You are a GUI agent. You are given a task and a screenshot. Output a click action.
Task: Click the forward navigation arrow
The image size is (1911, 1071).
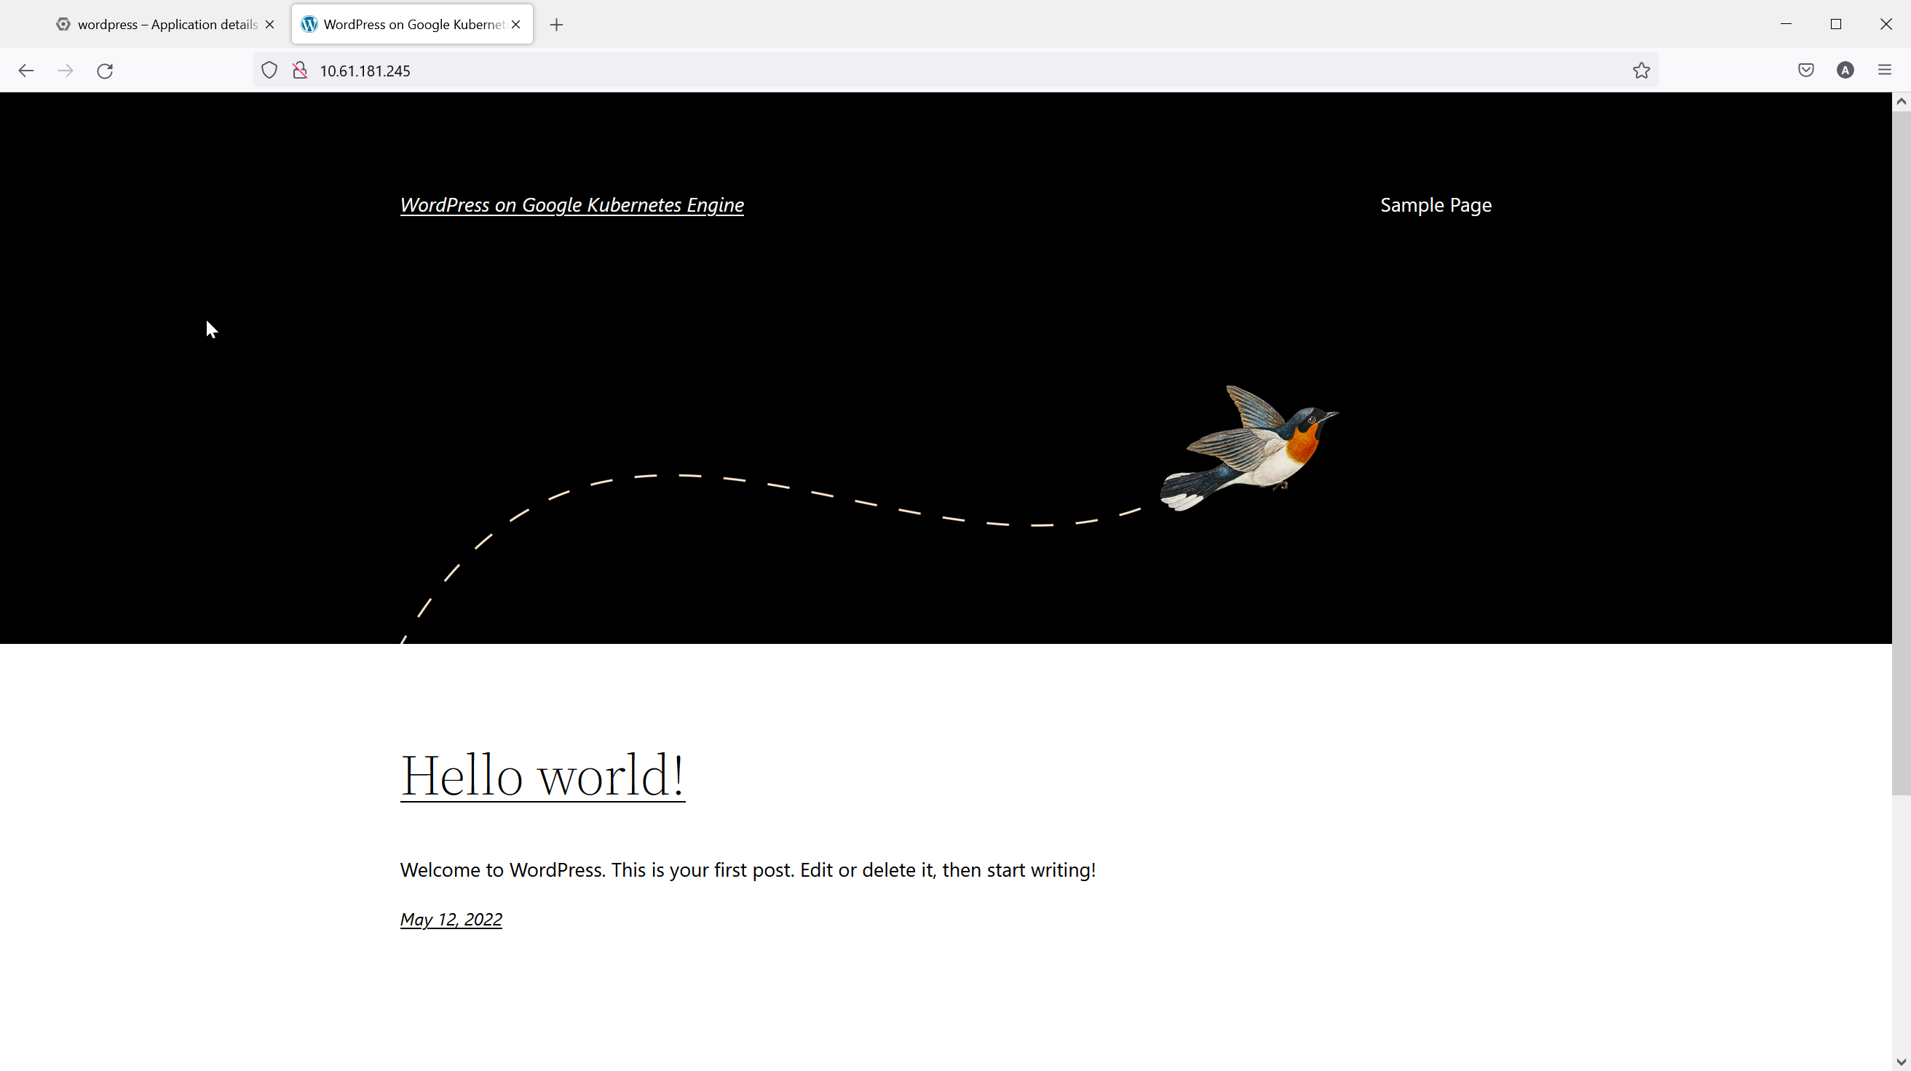66,71
